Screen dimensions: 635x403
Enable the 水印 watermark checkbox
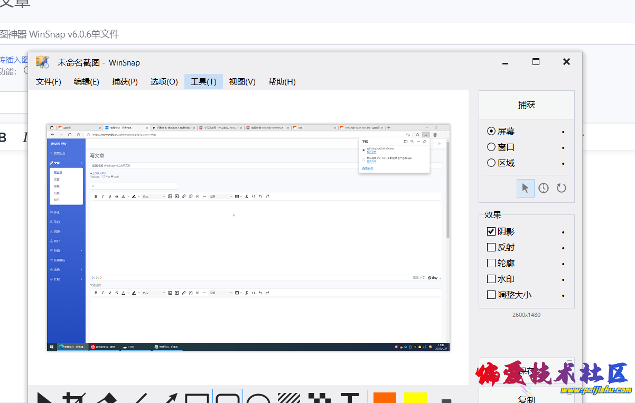click(x=491, y=279)
